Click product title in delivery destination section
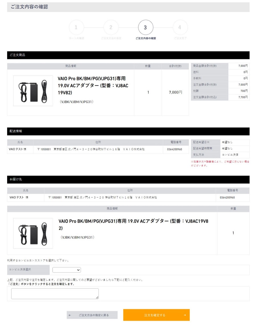The image size is (257, 326). point(133,225)
